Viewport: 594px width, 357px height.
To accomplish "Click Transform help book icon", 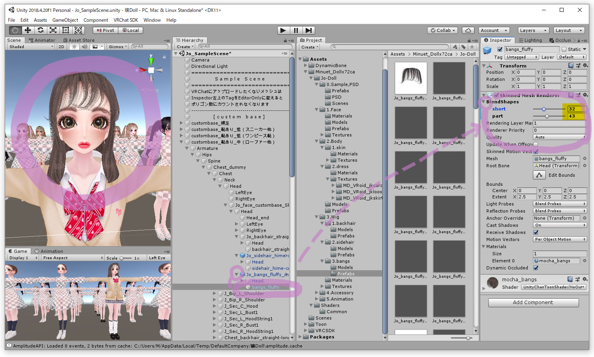I will pyautogui.click(x=571, y=65).
